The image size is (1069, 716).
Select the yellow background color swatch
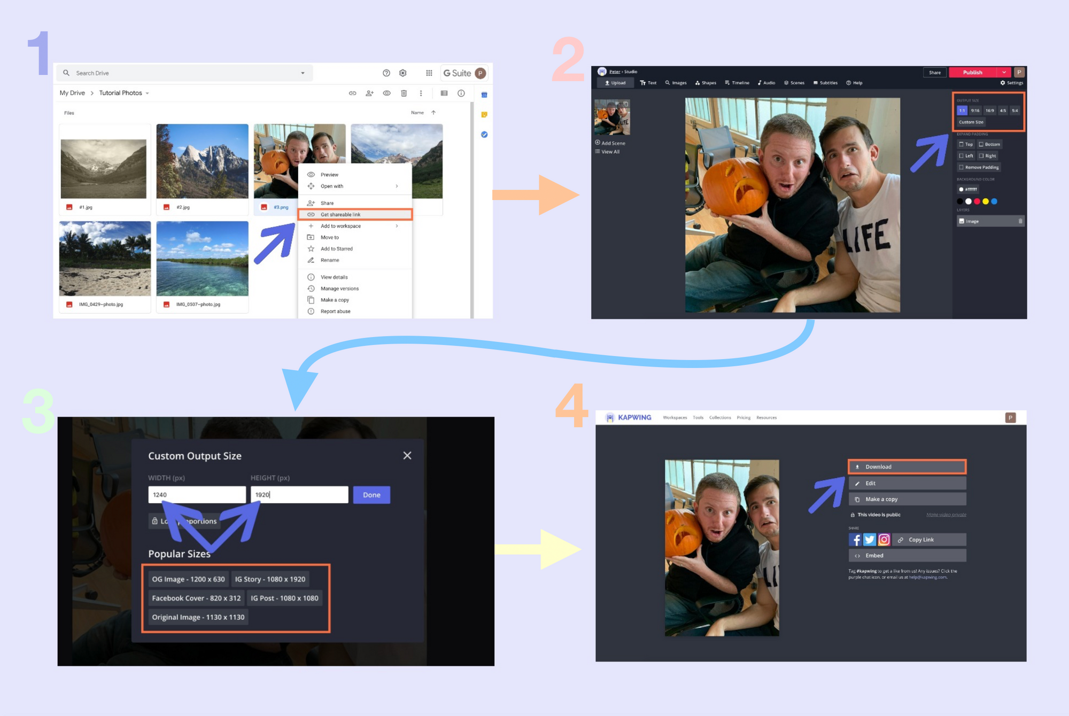985,201
